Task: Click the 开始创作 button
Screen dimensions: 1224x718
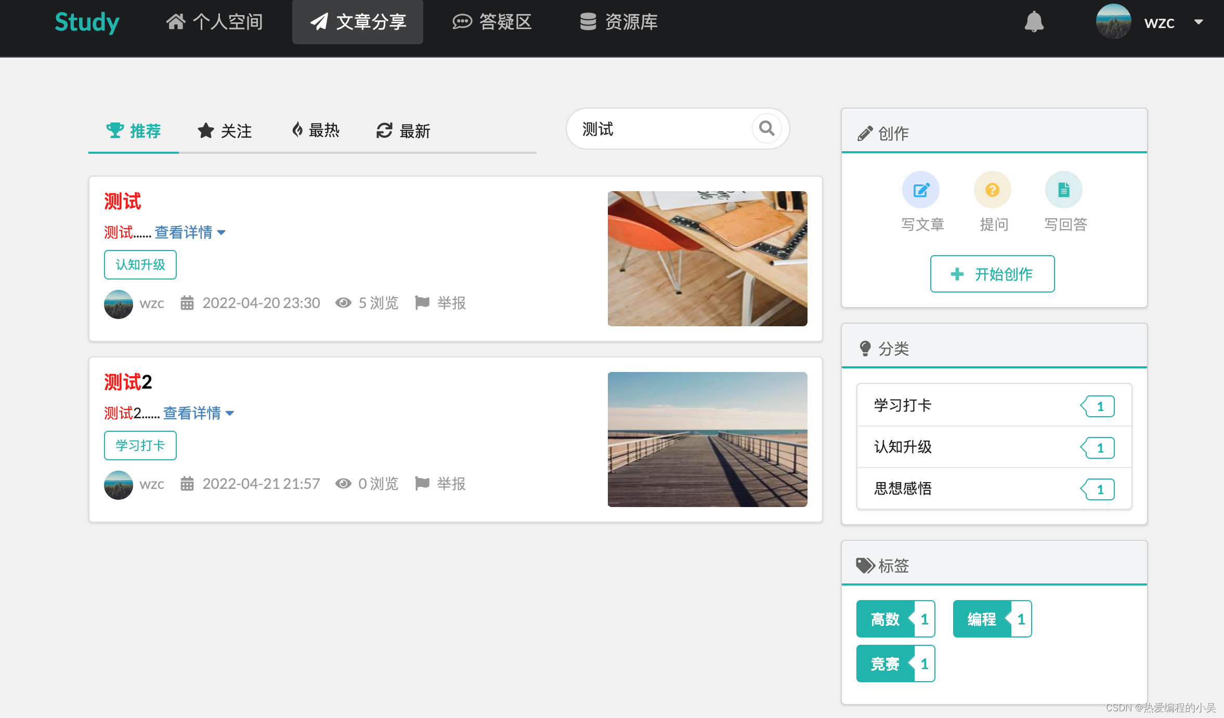Action: pyautogui.click(x=992, y=274)
